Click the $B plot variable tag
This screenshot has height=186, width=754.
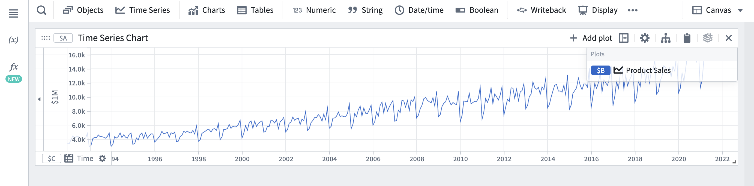click(601, 70)
